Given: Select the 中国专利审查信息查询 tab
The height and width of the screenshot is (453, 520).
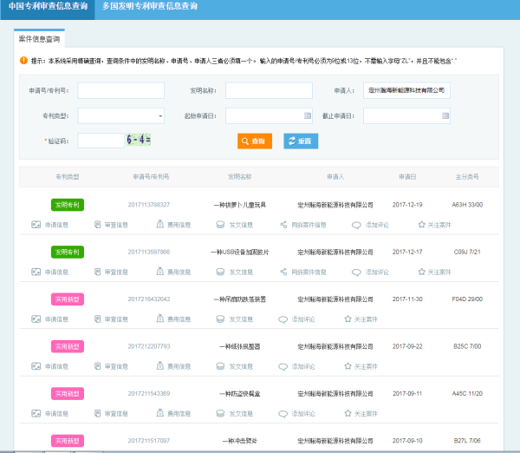Looking at the screenshot, I should click(46, 7).
